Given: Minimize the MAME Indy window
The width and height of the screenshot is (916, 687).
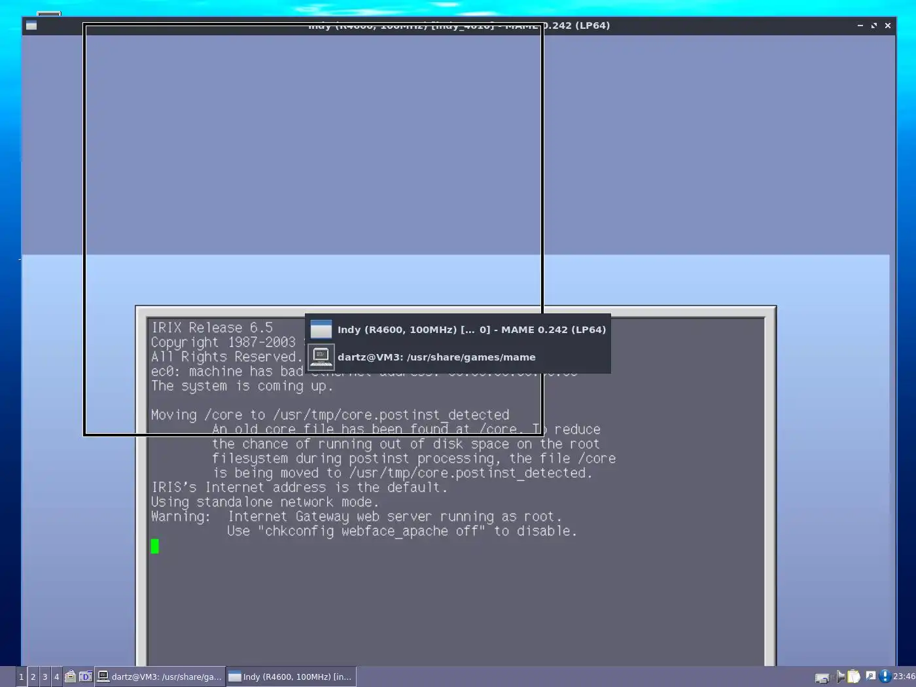Looking at the screenshot, I should coord(860,26).
